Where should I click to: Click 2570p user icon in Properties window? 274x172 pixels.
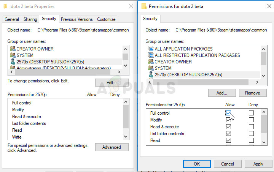click(x=13, y=62)
